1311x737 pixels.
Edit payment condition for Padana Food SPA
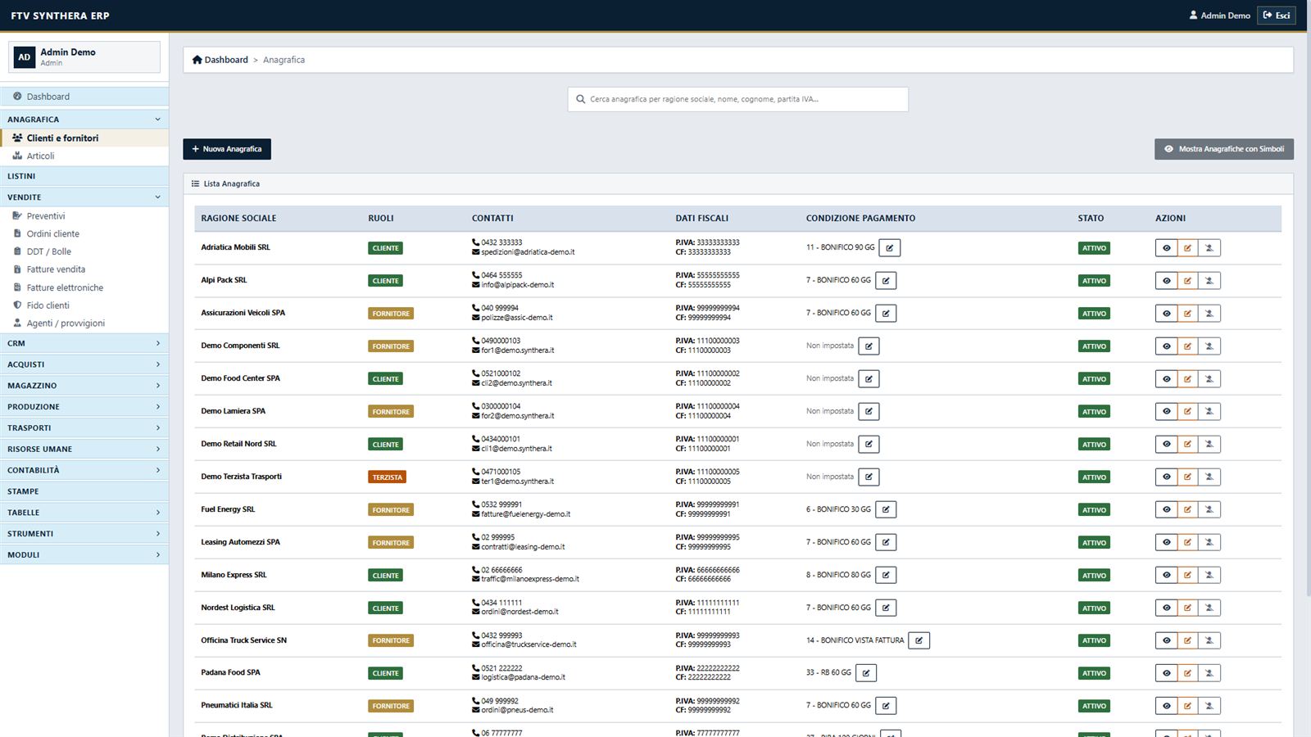click(866, 673)
